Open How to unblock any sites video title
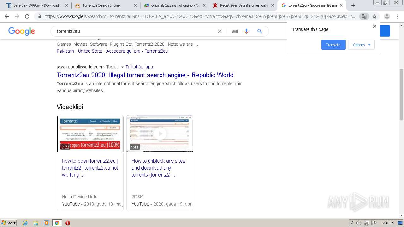The width and height of the screenshot is (404, 227). (158, 168)
